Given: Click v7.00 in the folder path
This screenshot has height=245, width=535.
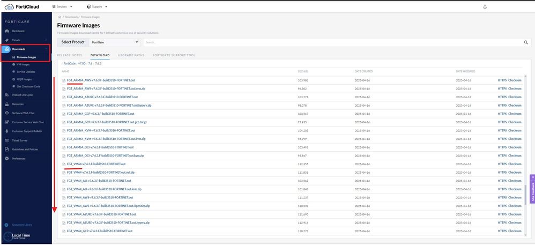Looking at the screenshot, I should [82, 63].
